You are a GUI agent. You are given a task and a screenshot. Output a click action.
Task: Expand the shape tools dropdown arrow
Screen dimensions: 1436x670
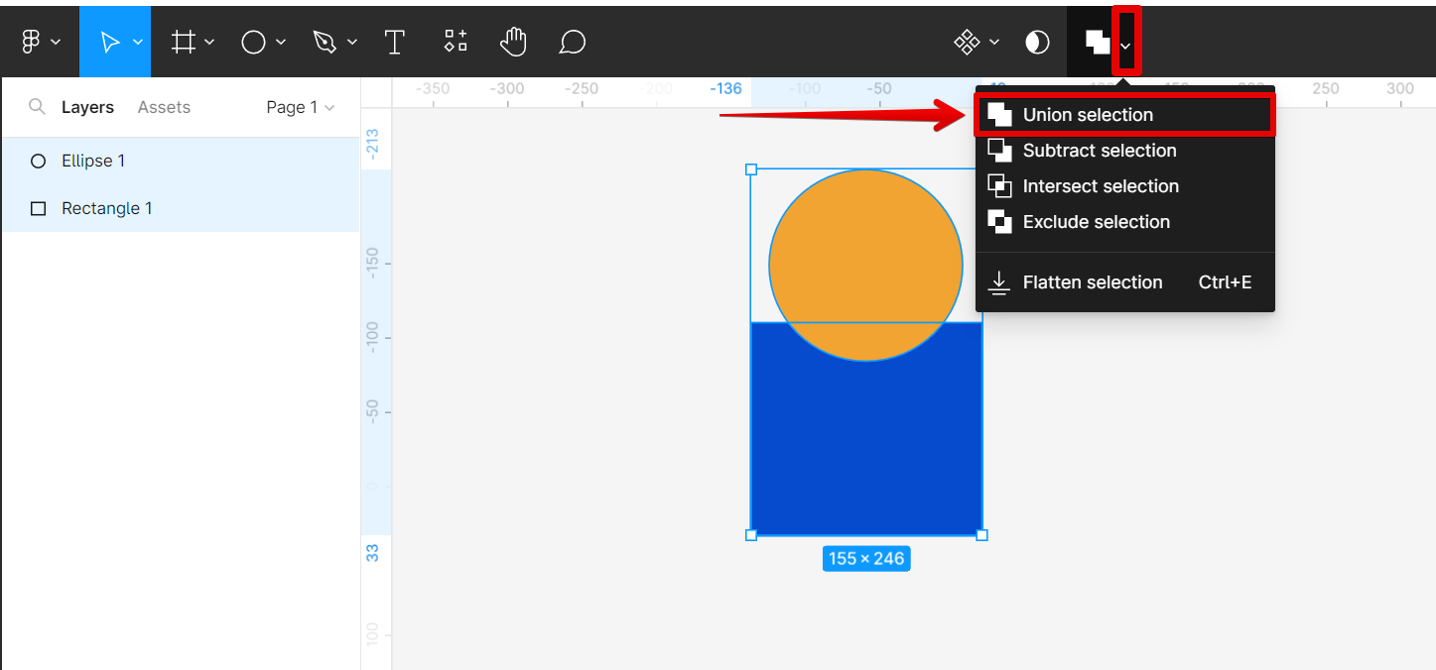coord(281,43)
